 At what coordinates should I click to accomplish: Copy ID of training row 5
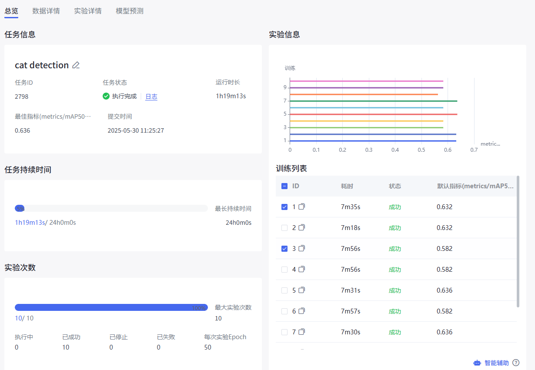pyautogui.click(x=301, y=290)
